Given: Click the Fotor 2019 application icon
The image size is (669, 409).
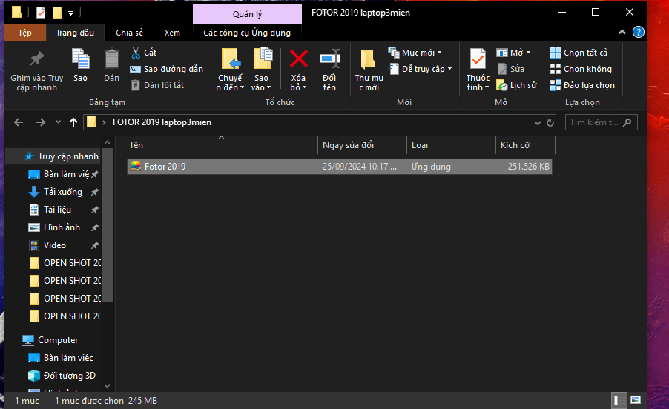Looking at the screenshot, I should [x=136, y=167].
